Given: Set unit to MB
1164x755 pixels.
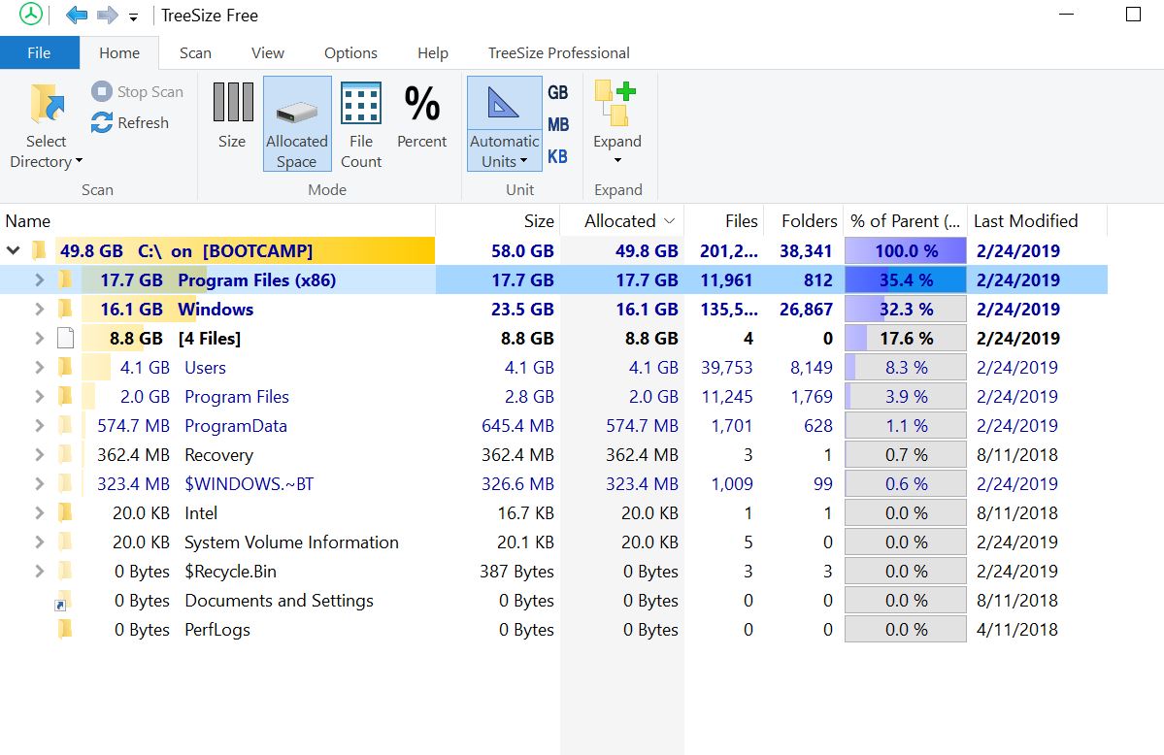Looking at the screenshot, I should [x=558, y=125].
